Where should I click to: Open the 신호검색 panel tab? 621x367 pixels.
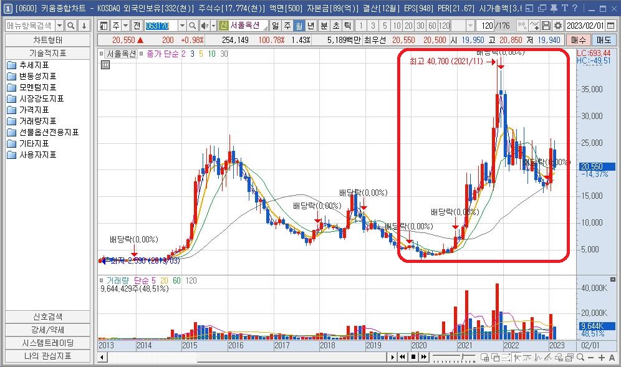48,317
